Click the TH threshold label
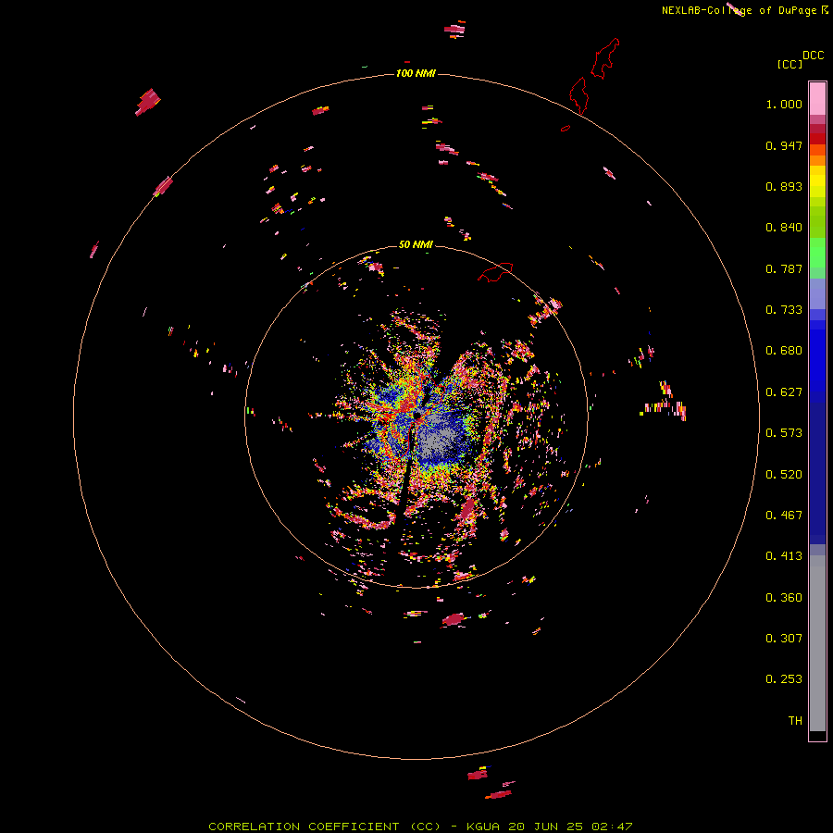The height and width of the screenshot is (833, 833). pos(795,721)
